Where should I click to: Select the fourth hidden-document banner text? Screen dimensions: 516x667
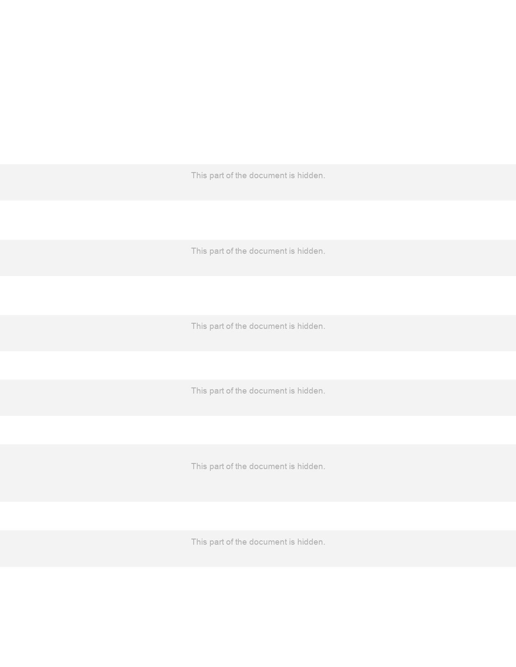258,391
